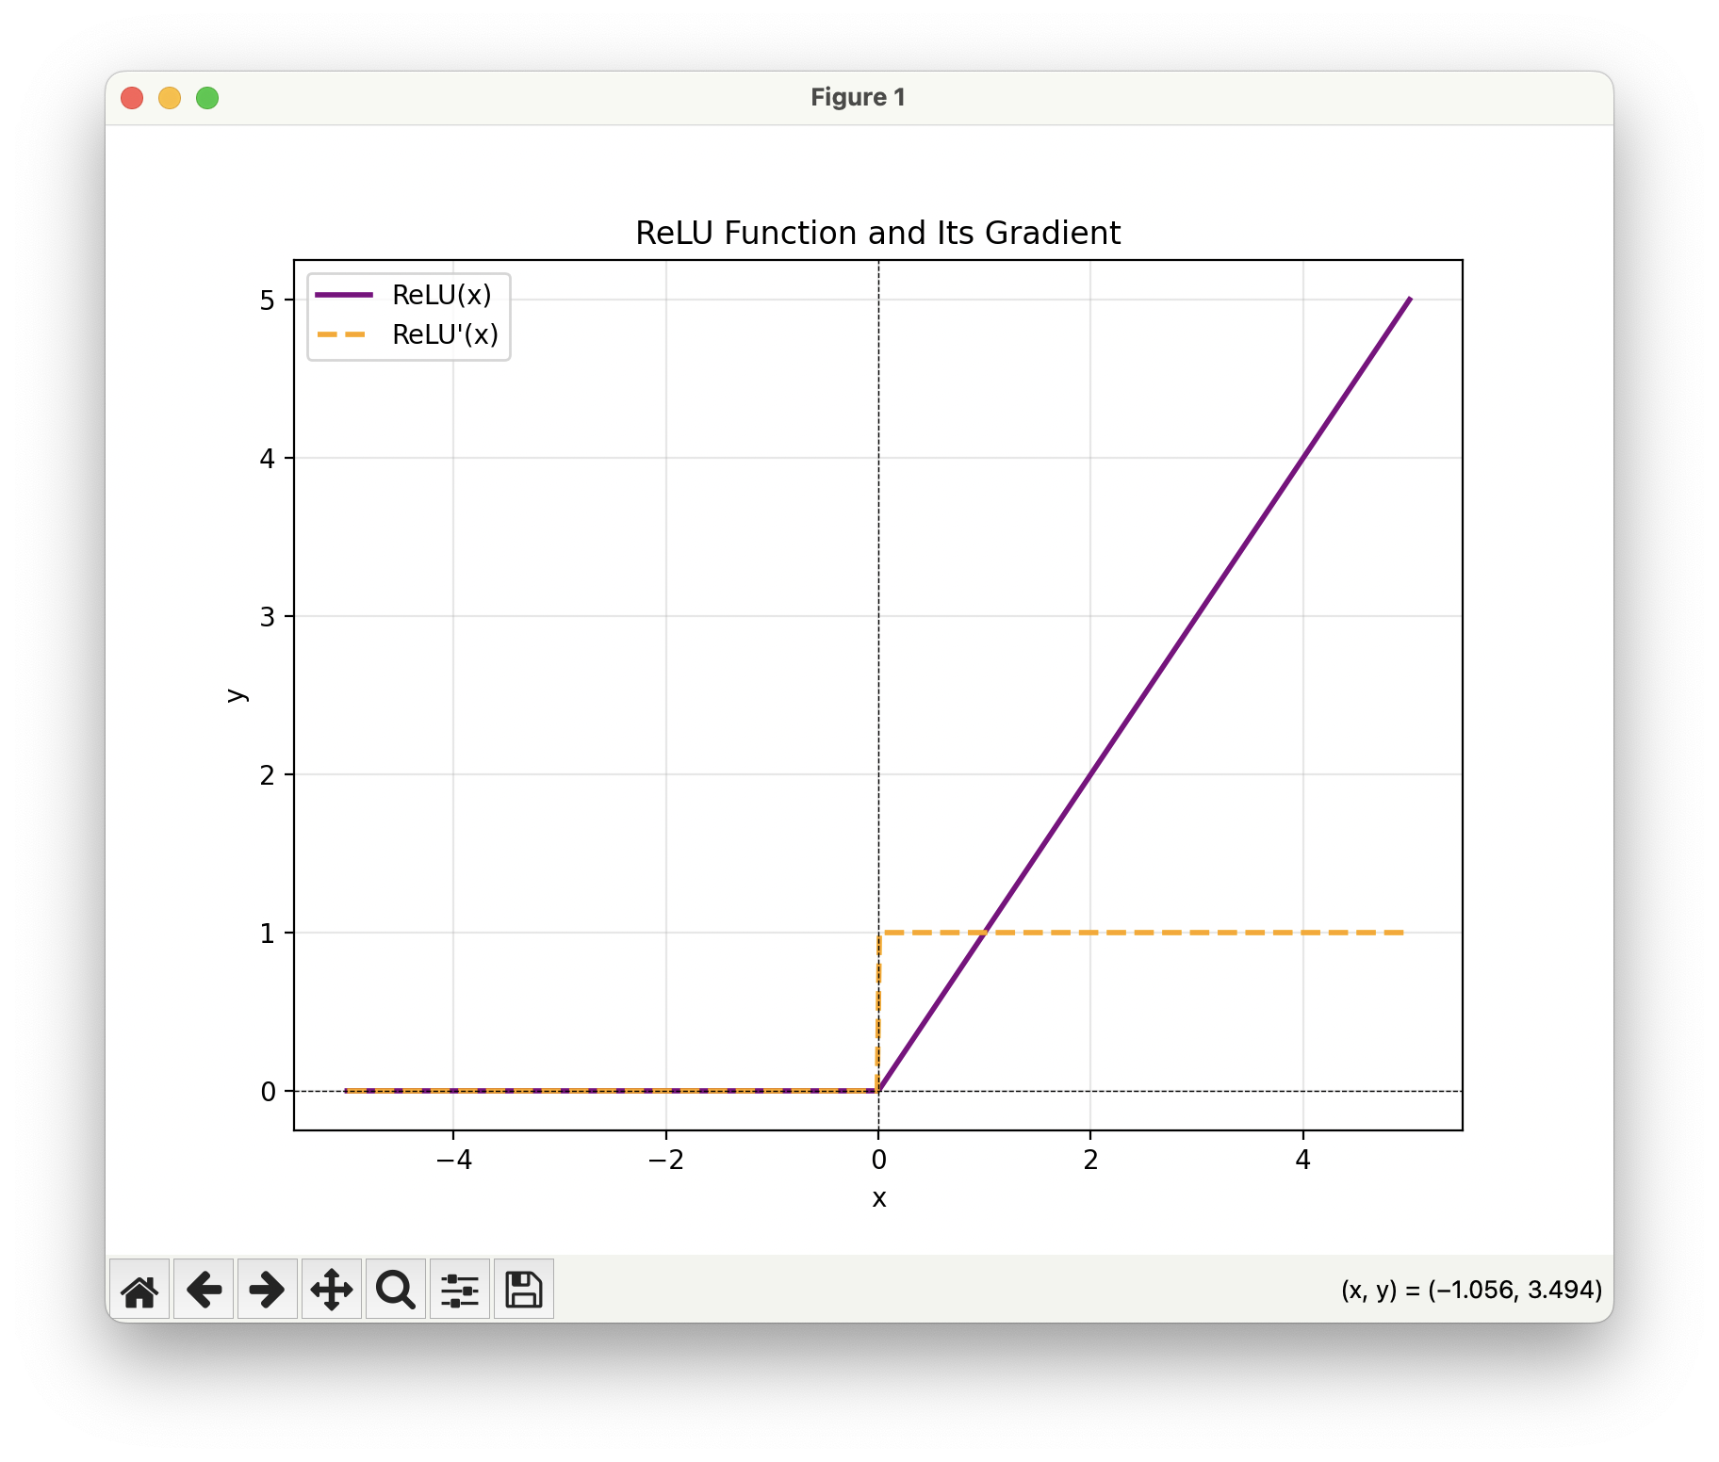Select the purple line sample in legend
The height and width of the screenshot is (1462, 1719).
[344, 296]
